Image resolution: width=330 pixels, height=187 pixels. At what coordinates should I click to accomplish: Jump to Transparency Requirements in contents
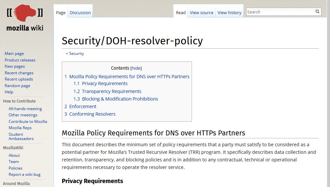pyautogui.click(x=111, y=91)
